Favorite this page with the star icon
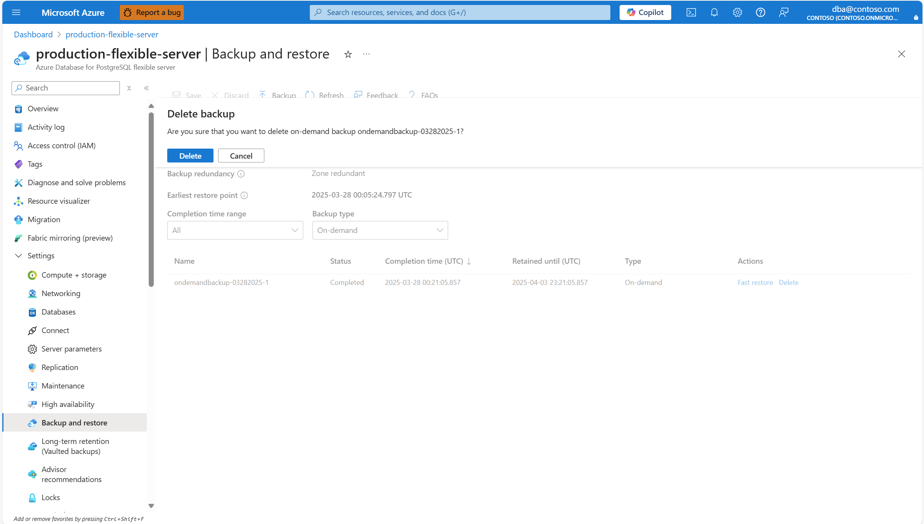 (348, 54)
